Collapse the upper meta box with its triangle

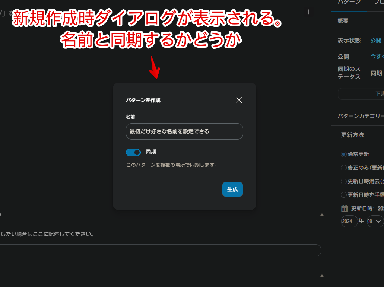point(322,214)
